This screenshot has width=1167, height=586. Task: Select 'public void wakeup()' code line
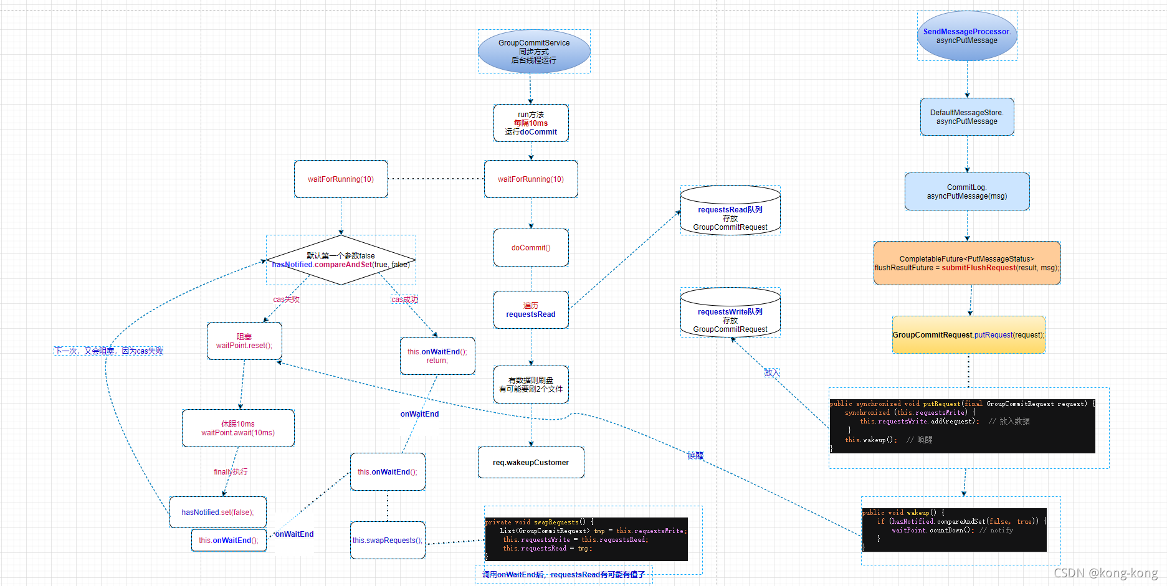[x=903, y=513]
